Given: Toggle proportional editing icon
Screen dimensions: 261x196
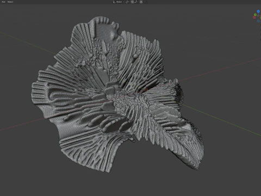Looking at the screenshot, I should tap(141, 2).
